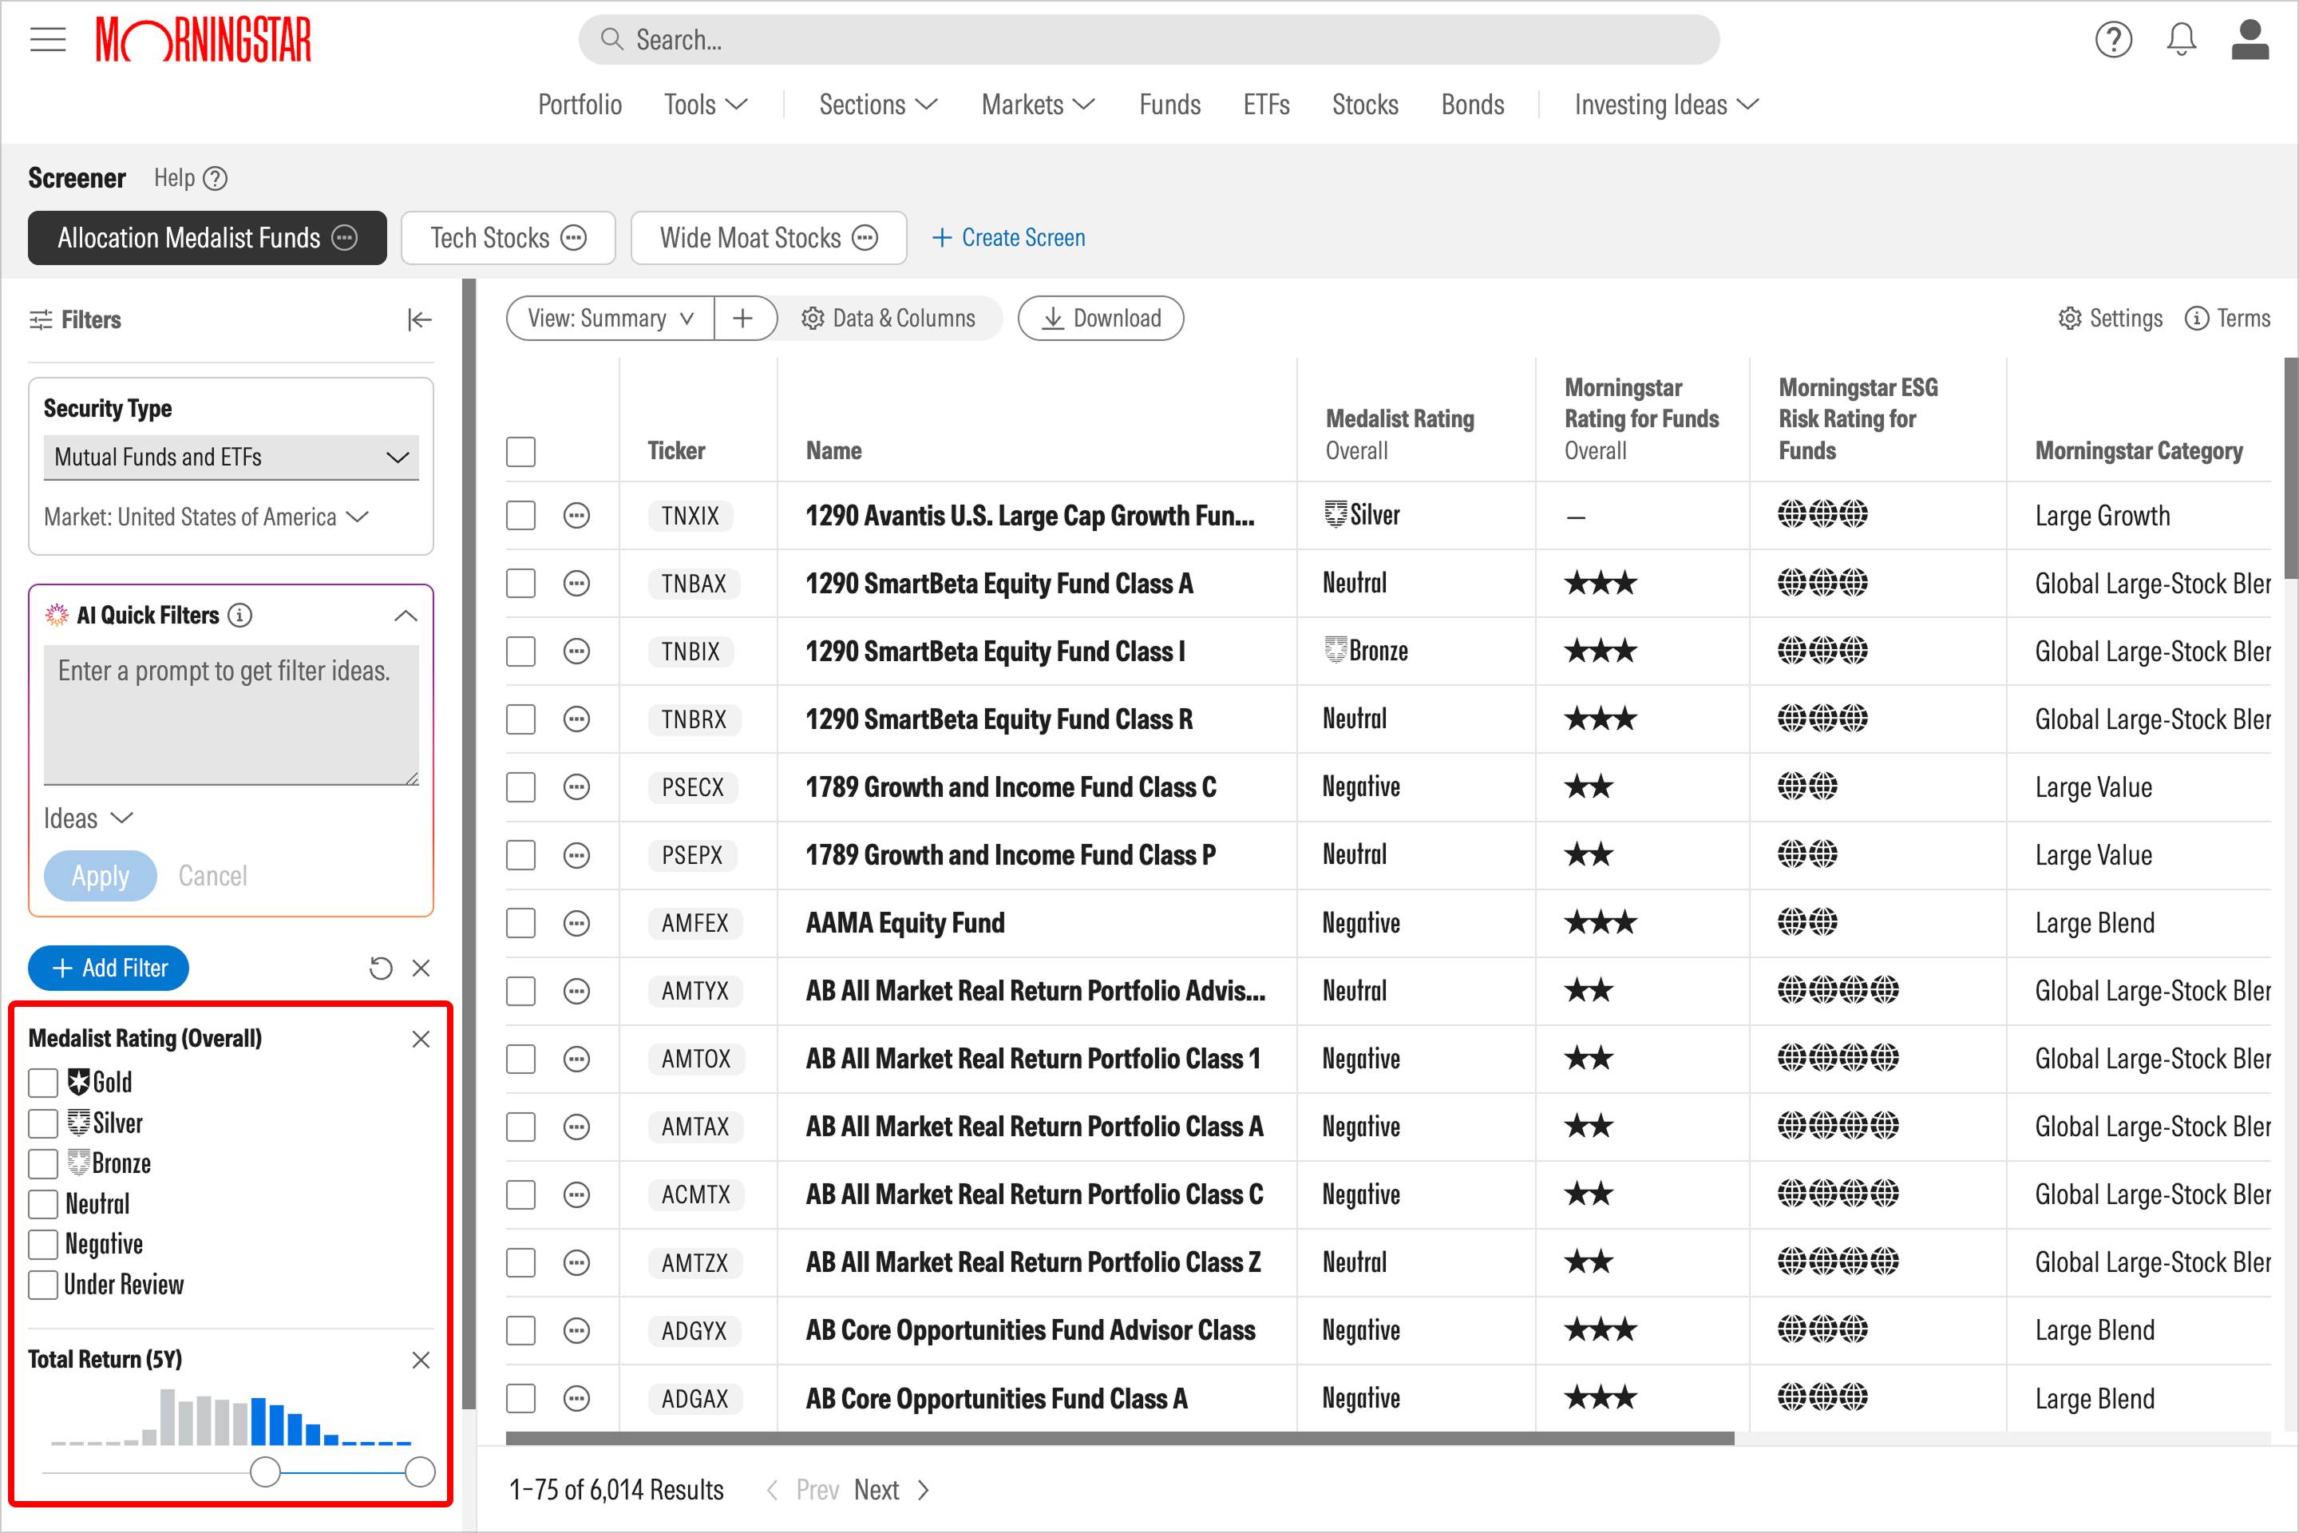Screen dimensions: 2299x1533
Task: Click the Screener Help circle icon
Action: click(x=215, y=178)
